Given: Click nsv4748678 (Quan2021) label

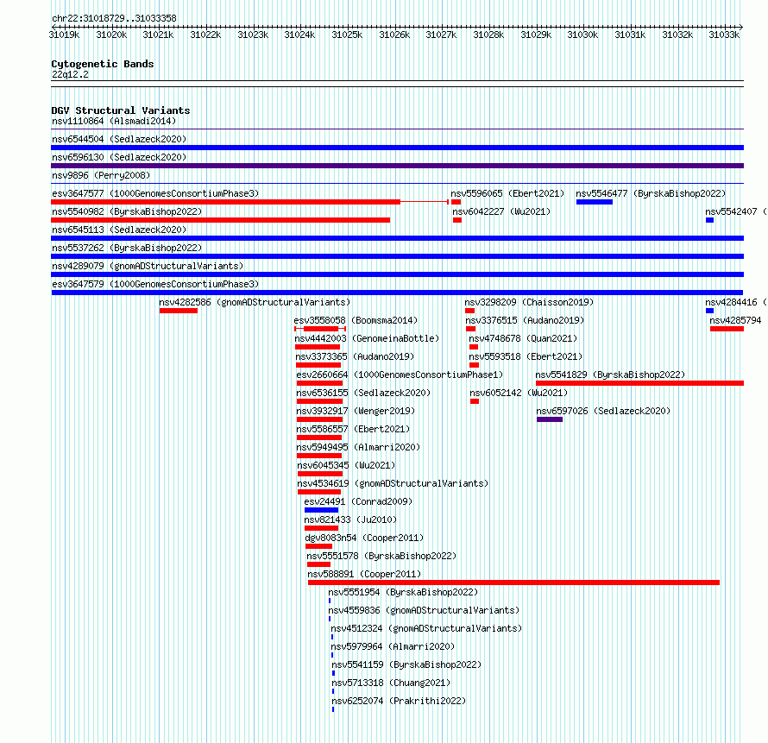Looking at the screenshot, I should coord(523,338).
